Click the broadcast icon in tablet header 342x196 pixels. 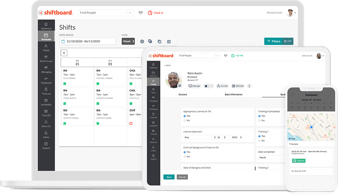click(x=225, y=56)
